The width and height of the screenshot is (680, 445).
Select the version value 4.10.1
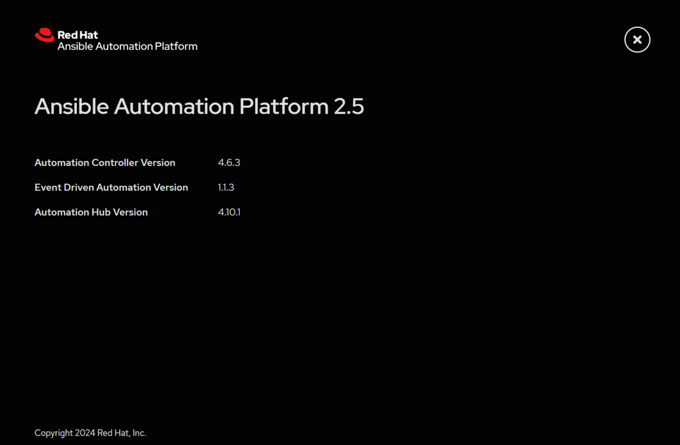coord(229,212)
